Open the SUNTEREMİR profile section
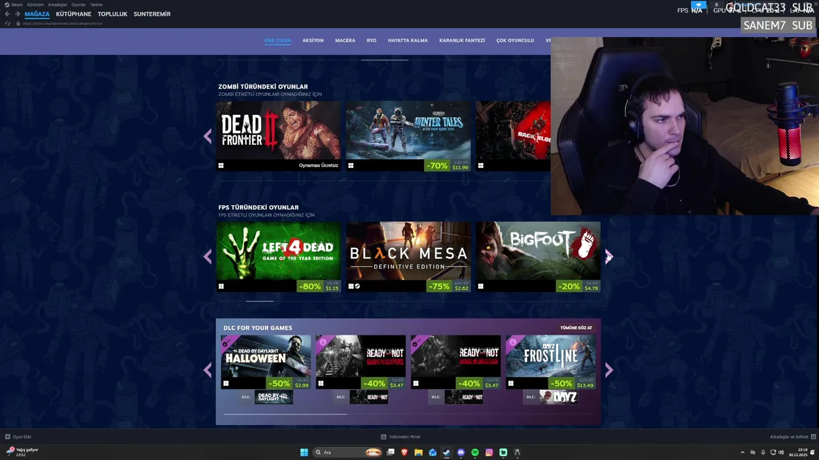 (x=152, y=14)
